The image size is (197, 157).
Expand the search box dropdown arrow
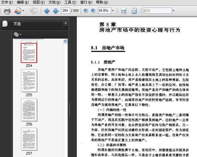pos(173,11)
